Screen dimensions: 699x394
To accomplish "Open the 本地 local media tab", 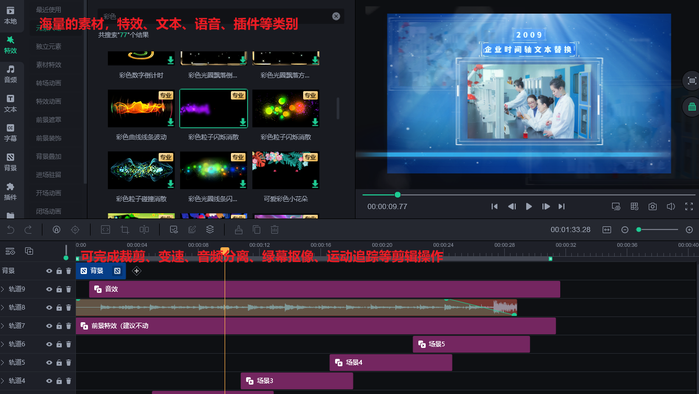I will pos(10,16).
